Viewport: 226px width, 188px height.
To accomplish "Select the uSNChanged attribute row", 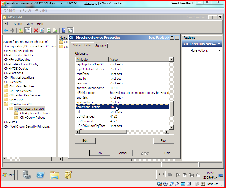I will 123,116.
